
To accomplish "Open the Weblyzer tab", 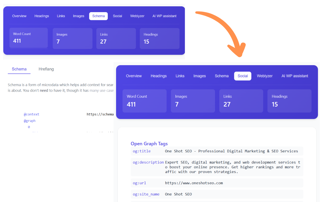I will point(265,76).
